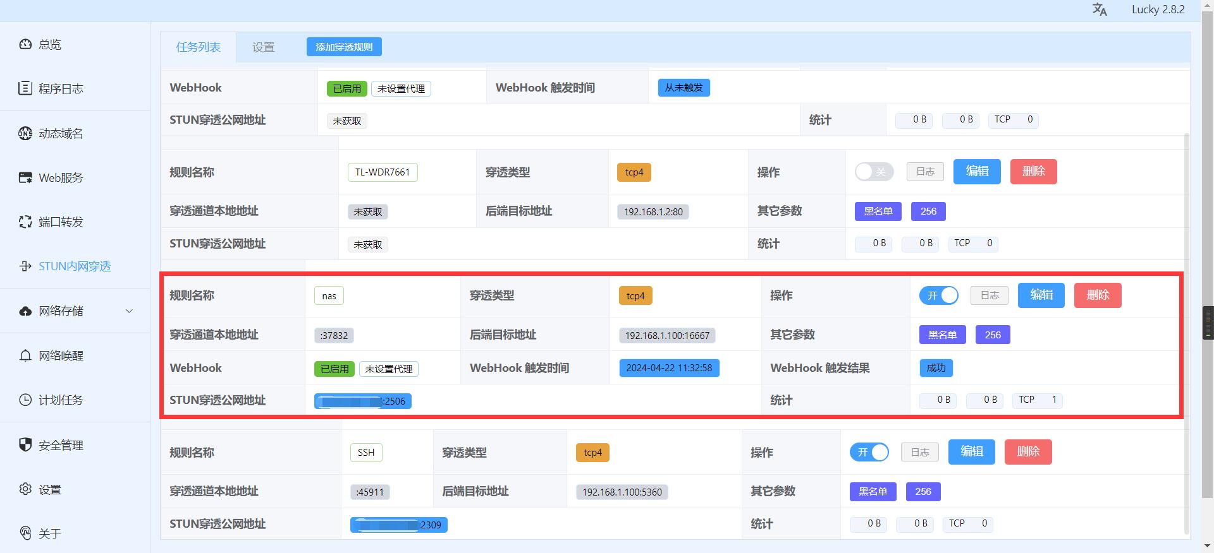
Task: Click the 计划任务 clock icon
Action: pos(25,400)
